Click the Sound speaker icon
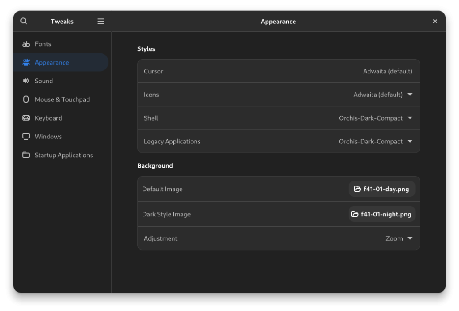 click(x=26, y=81)
